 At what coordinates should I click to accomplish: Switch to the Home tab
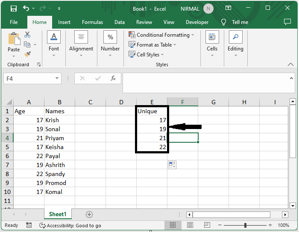39,22
